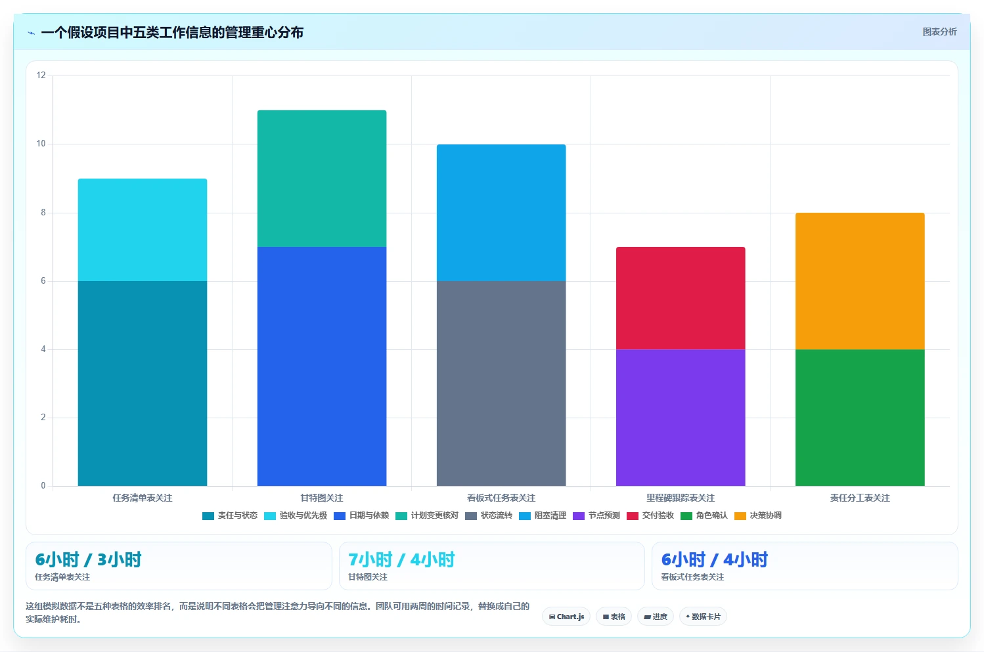
Task: Click the y-axis value 12
Action: 41,76
